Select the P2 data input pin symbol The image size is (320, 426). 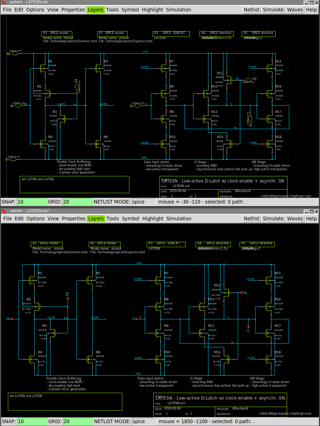coord(138,106)
